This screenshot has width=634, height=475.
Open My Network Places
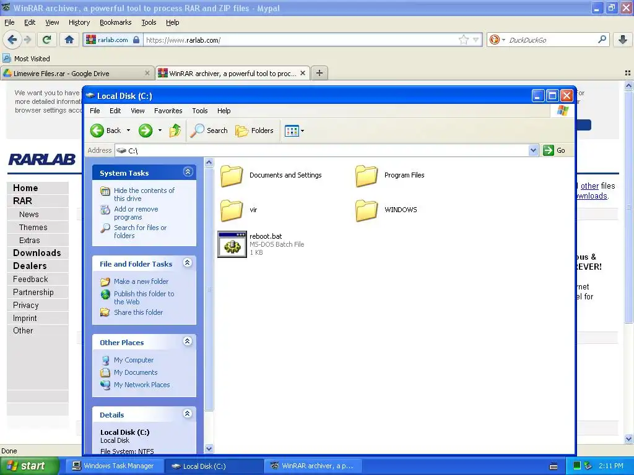coord(142,385)
